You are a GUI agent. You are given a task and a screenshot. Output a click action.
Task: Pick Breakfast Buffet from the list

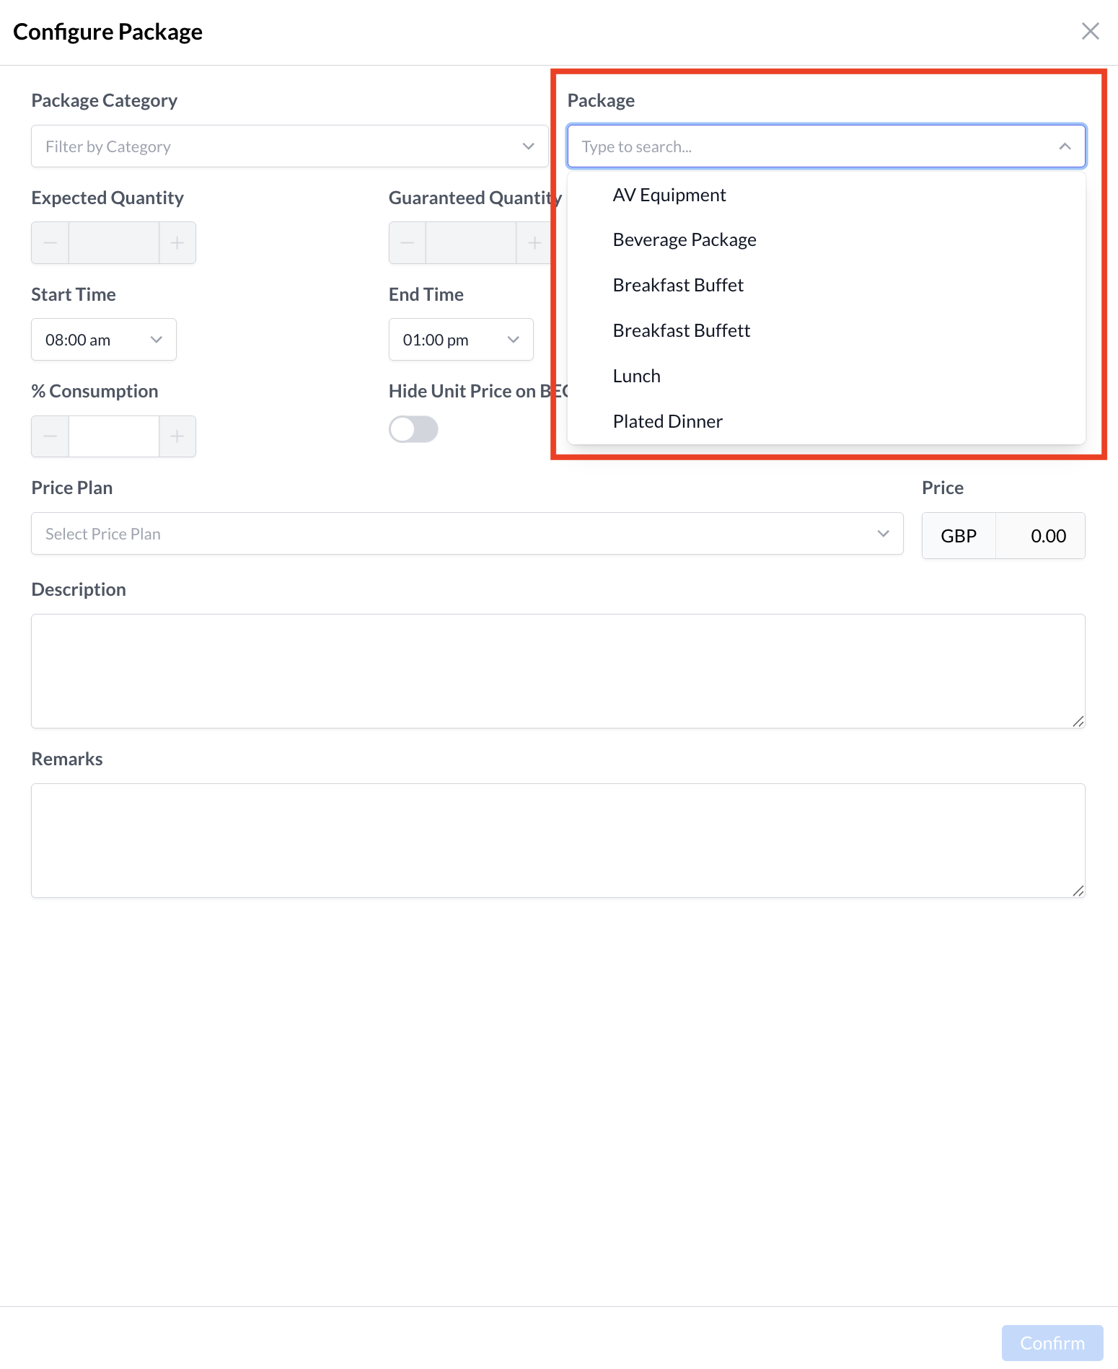click(x=678, y=285)
